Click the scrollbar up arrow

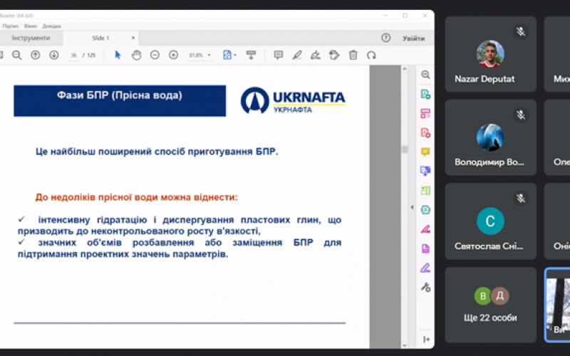[405, 68]
